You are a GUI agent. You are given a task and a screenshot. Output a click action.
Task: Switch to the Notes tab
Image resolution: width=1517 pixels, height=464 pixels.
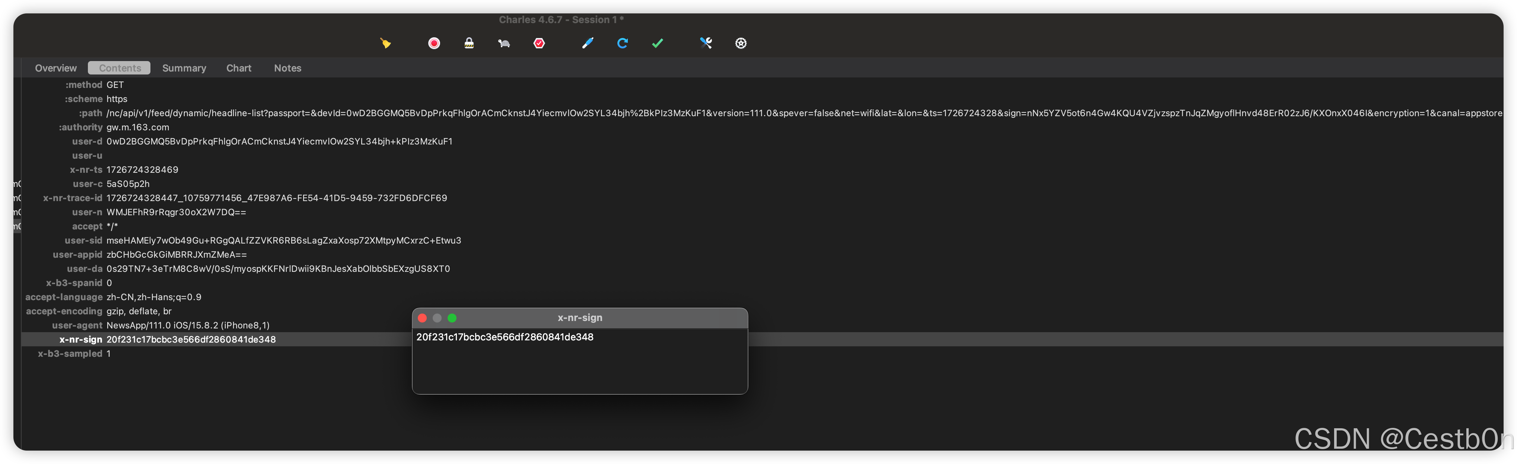click(x=287, y=68)
